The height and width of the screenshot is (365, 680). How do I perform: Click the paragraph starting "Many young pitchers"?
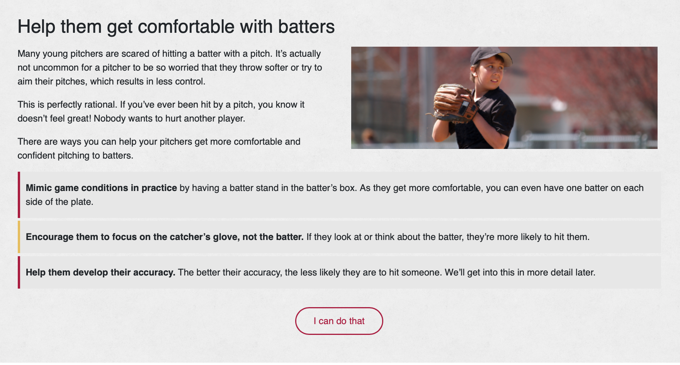[x=169, y=68]
